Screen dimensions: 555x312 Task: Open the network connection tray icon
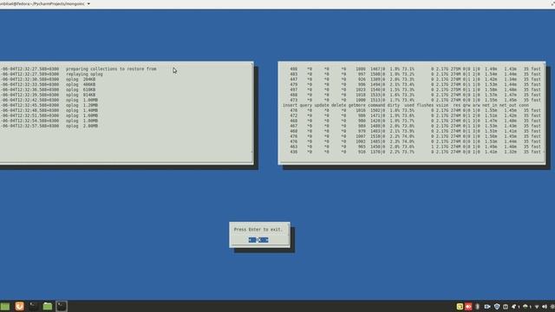[537, 307]
